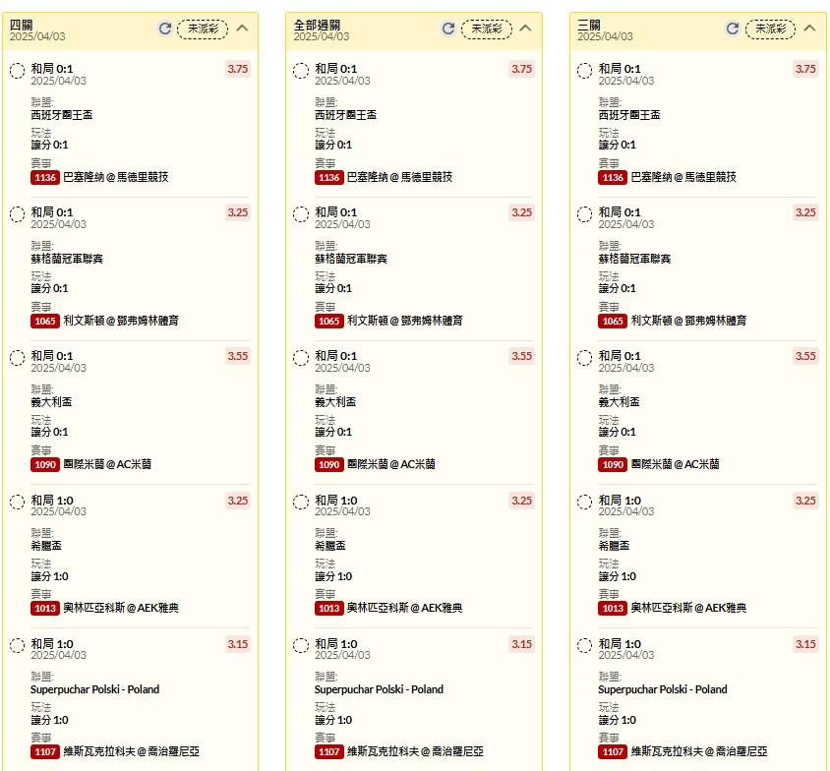Click 國際米蘭@AC米蘭 in the 三關 card
The image size is (830, 771).
tap(676, 464)
